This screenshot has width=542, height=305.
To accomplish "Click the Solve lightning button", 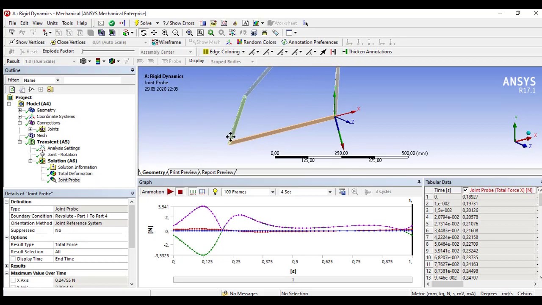I will coord(143,23).
